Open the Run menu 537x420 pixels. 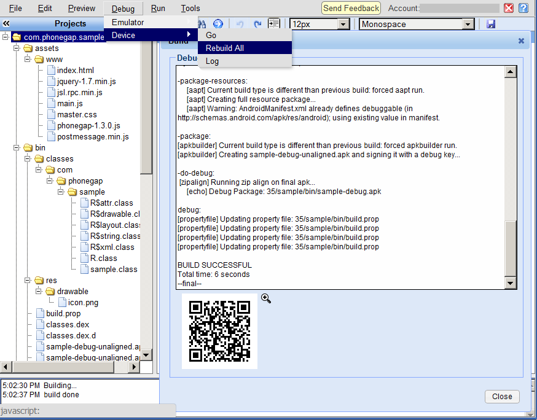click(158, 8)
